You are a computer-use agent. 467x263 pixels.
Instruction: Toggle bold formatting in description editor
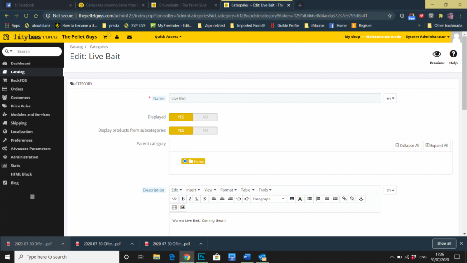[183, 199]
